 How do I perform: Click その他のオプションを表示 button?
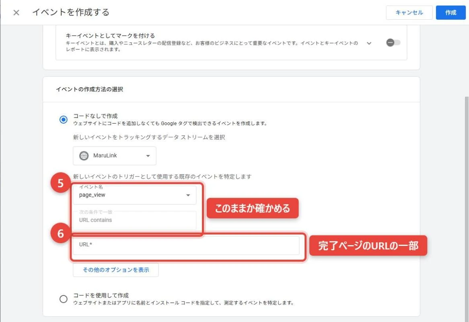click(x=116, y=270)
